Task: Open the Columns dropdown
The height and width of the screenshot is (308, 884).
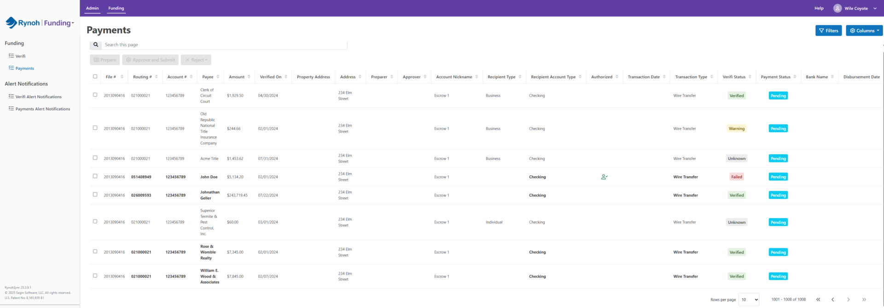Action: pyautogui.click(x=864, y=31)
